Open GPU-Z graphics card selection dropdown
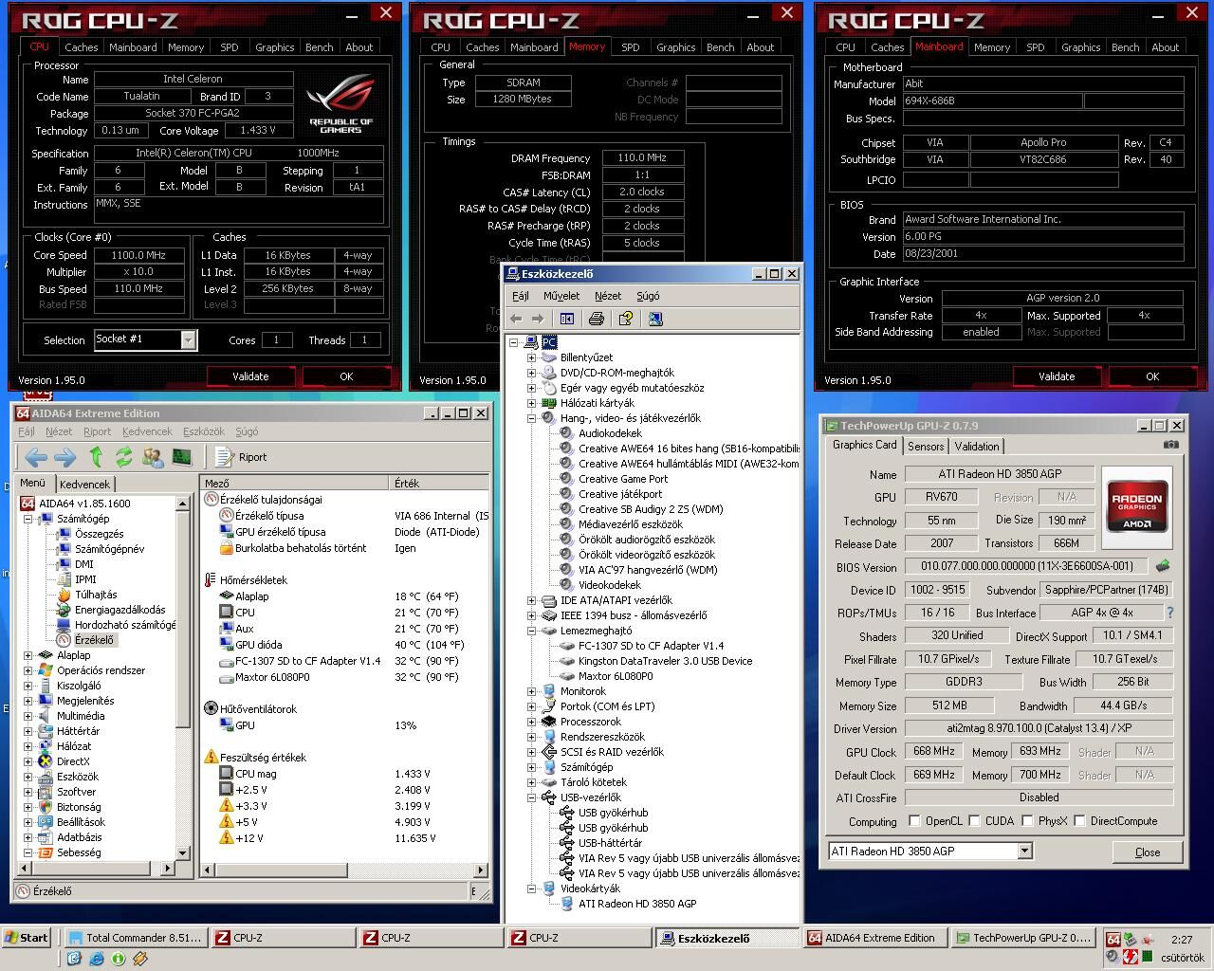1214x971 pixels. click(x=1024, y=852)
